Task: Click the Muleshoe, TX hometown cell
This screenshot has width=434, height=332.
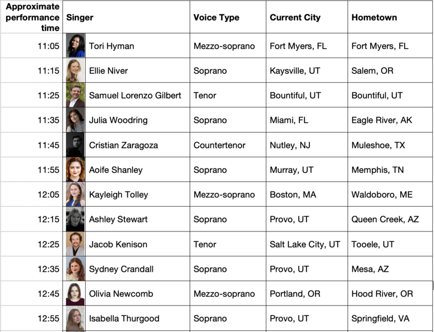Action: tap(378, 145)
